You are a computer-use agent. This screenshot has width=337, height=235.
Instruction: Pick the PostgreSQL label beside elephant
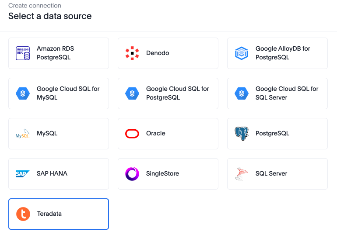click(272, 133)
